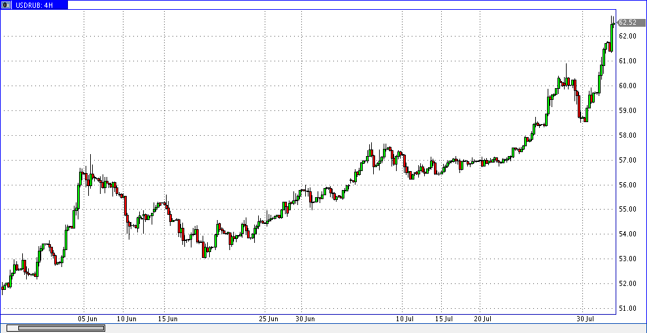Viewport: 647px width, 333px height.
Task: Click the 56.00 price axis label
Action: tap(627, 185)
